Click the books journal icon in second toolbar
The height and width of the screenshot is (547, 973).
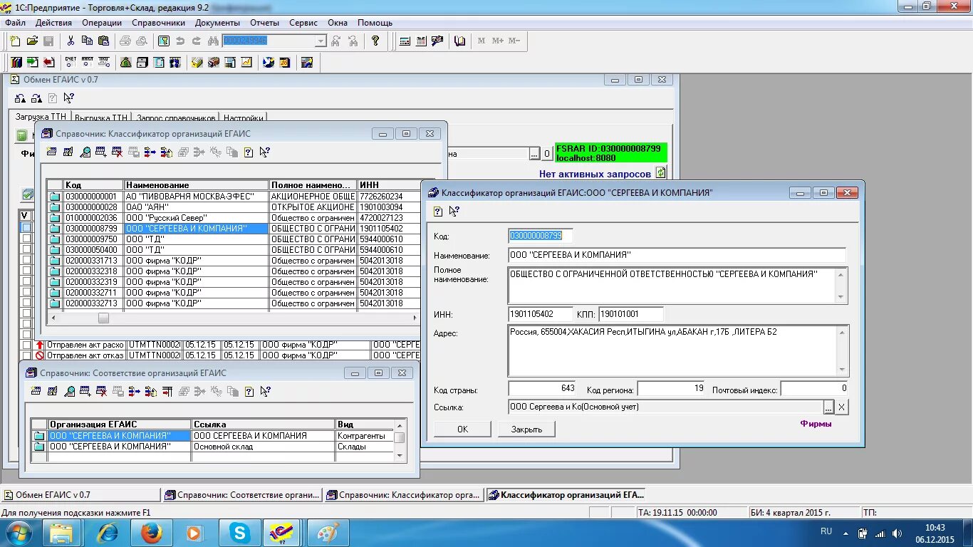tap(16, 63)
